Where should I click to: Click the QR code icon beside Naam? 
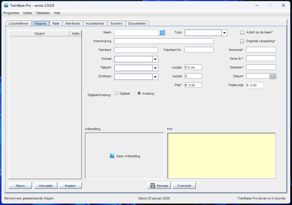click(162, 33)
